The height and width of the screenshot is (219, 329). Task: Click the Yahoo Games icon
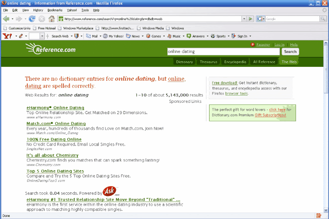pos(148,36)
